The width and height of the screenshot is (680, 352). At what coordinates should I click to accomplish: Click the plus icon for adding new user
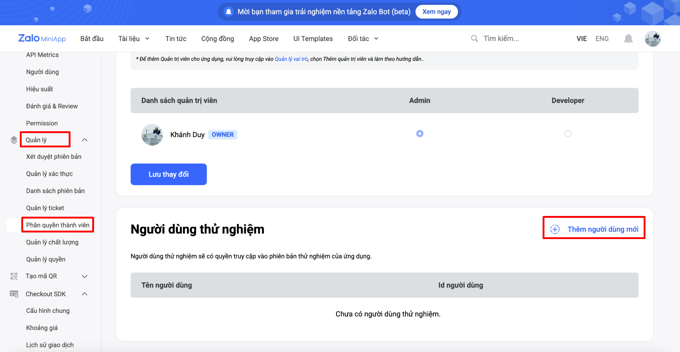click(555, 229)
